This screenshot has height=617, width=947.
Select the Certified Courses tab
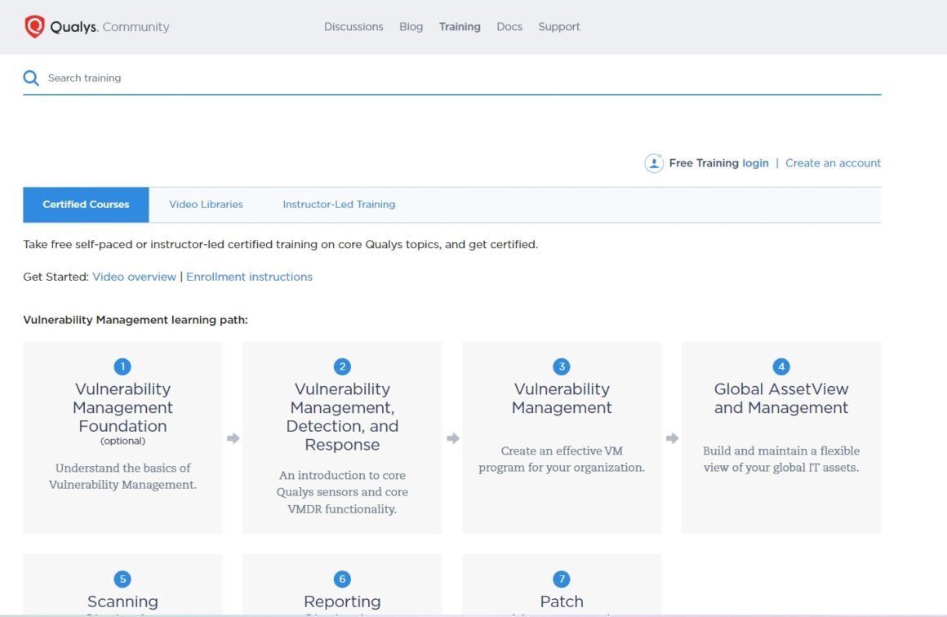point(86,204)
